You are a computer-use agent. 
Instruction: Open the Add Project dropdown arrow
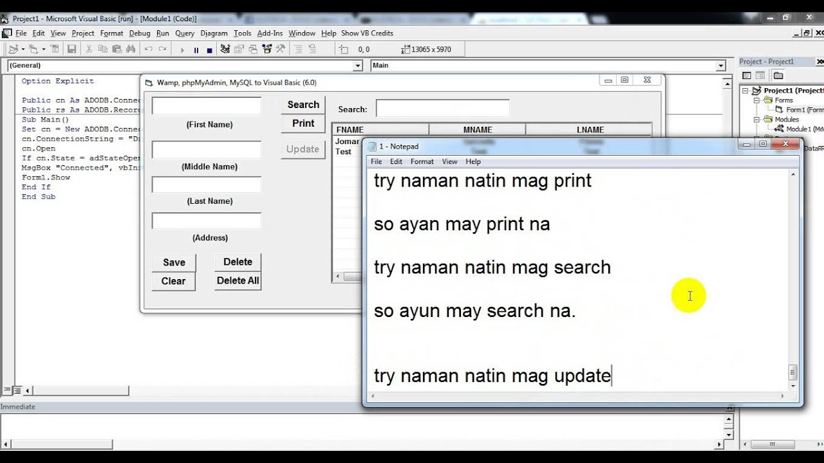click(23, 49)
